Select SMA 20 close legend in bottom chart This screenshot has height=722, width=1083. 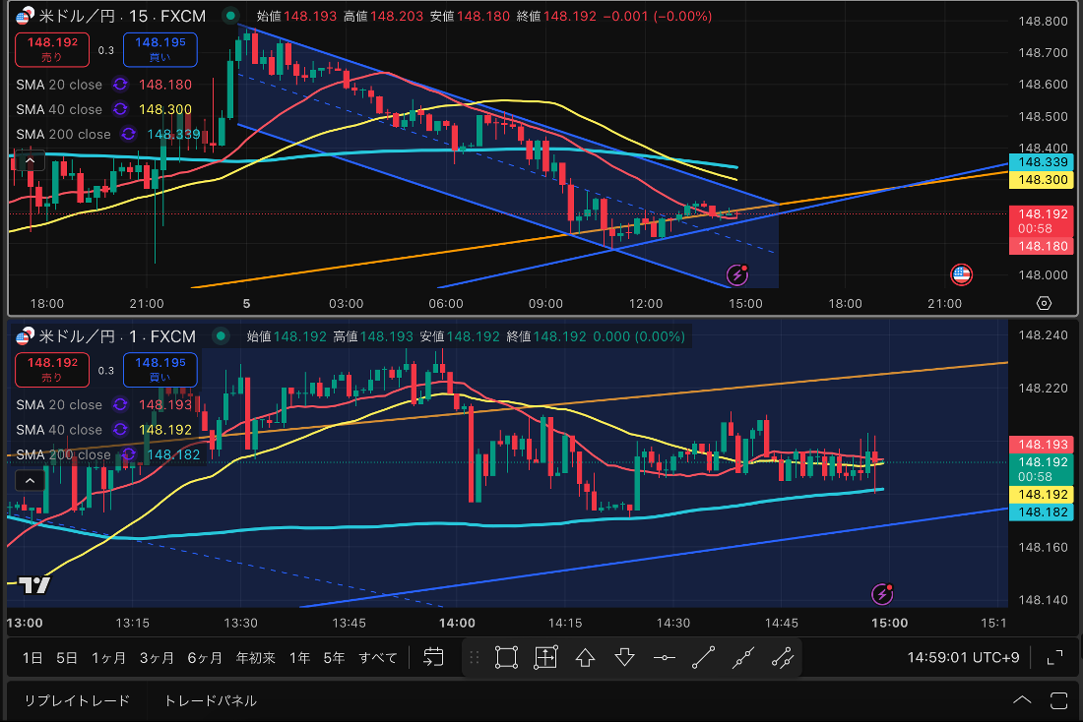click(x=59, y=404)
